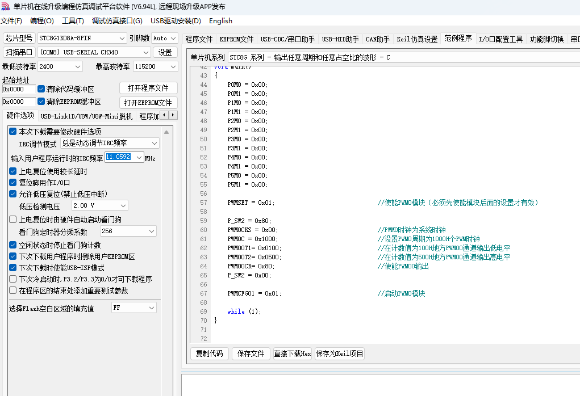Toggle 清除代码缓冲区 checkbox

[41, 89]
